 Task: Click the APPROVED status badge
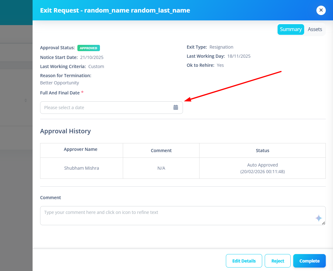tap(89, 48)
